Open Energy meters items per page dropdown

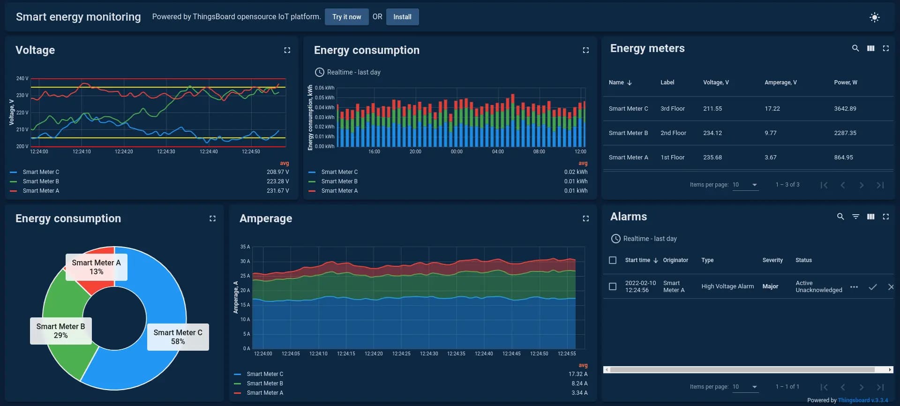745,185
